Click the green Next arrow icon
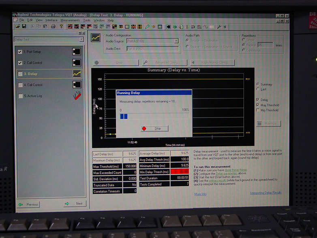Viewport: 317px width, 238px height. pos(67,204)
